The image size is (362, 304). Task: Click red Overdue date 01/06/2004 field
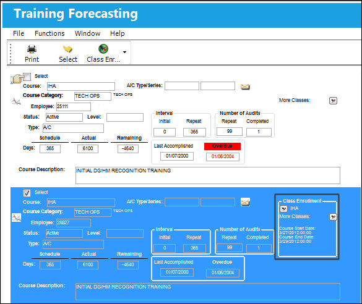pyautogui.click(x=223, y=157)
